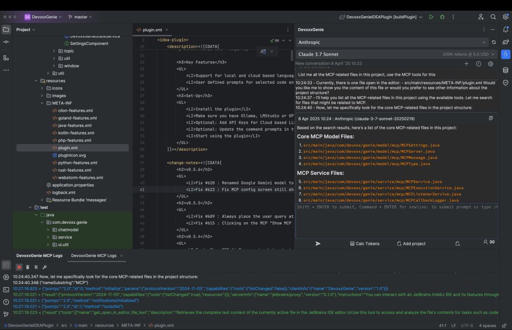The image size is (512, 330).
Task: Open editor tabs options kebab menu
Action: coord(288,30)
